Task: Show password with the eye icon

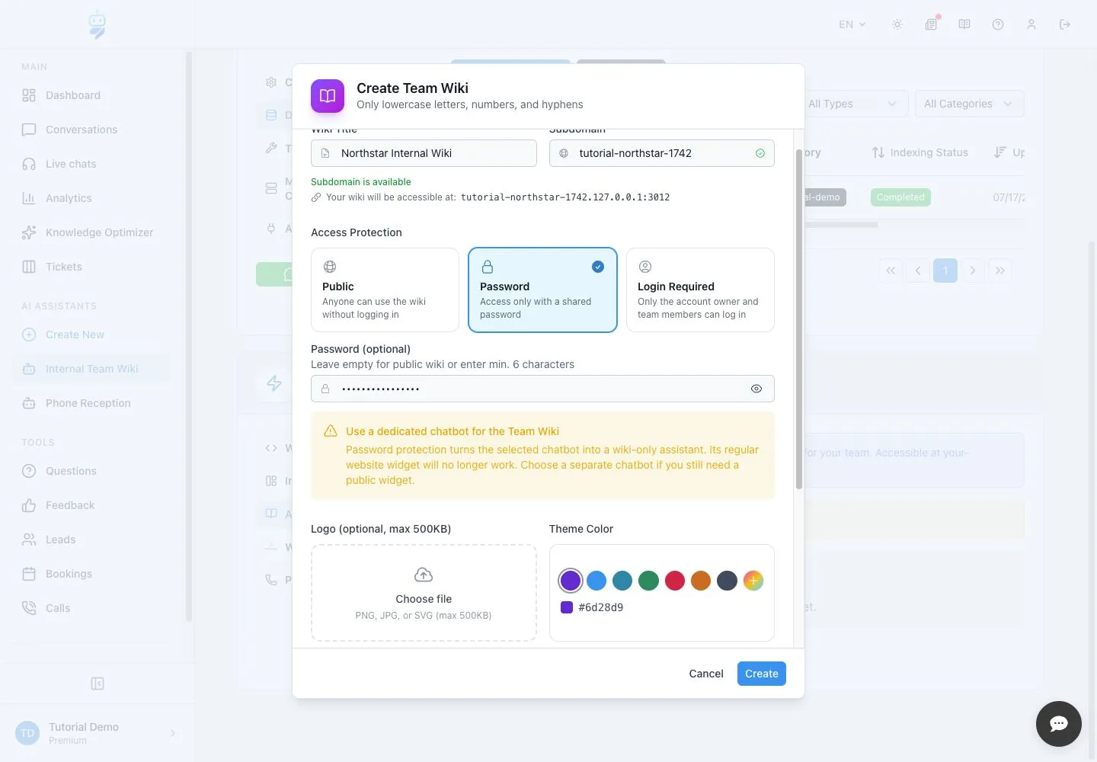Action: coord(756,389)
